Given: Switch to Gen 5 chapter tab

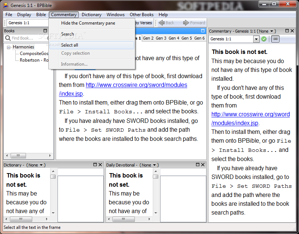Looking at the screenshot, I should [x=187, y=38].
